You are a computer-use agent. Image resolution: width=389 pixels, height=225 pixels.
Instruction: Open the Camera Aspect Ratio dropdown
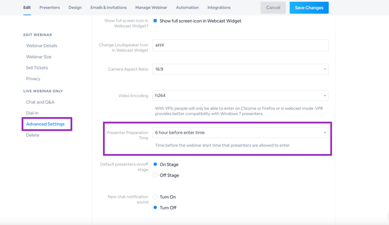pyautogui.click(x=240, y=69)
